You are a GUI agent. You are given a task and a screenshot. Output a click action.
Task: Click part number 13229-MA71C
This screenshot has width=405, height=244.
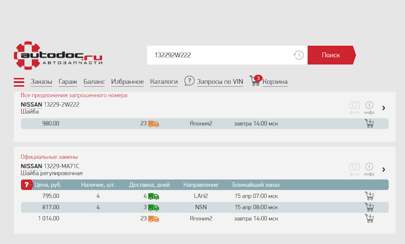point(62,166)
